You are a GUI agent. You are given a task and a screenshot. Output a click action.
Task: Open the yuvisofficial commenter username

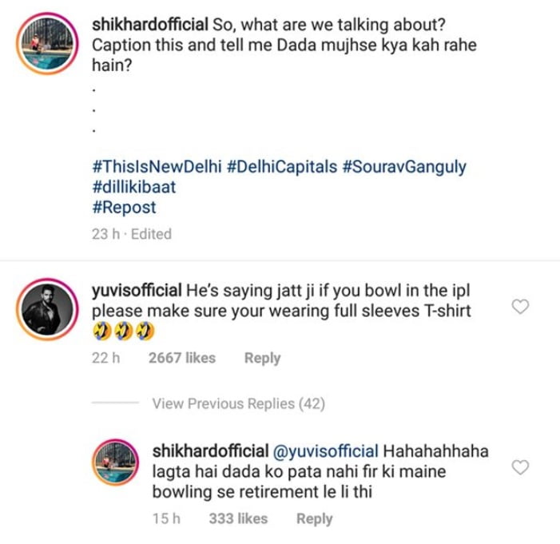coord(136,288)
